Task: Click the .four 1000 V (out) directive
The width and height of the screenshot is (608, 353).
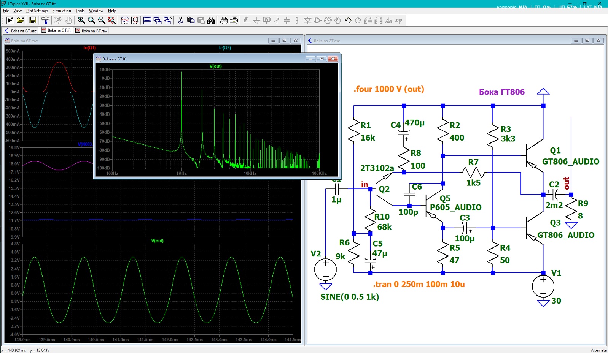Action: click(389, 89)
